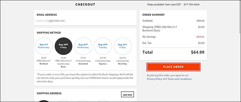This screenshot has height=102, width=241.
Task: Click the Checkout page heading
Action: tap(85, 4)
